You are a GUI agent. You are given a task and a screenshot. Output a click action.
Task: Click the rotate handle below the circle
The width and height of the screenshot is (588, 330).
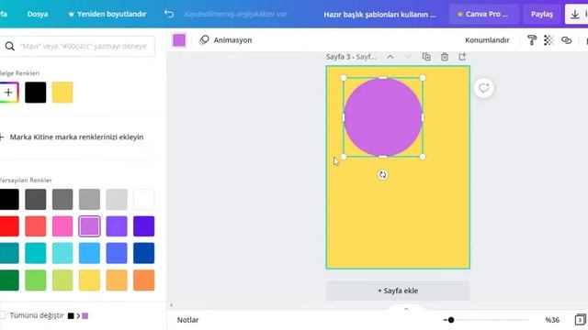(x=382, y=175)
